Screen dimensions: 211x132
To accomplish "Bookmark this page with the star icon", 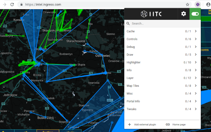I will point(188,5).
